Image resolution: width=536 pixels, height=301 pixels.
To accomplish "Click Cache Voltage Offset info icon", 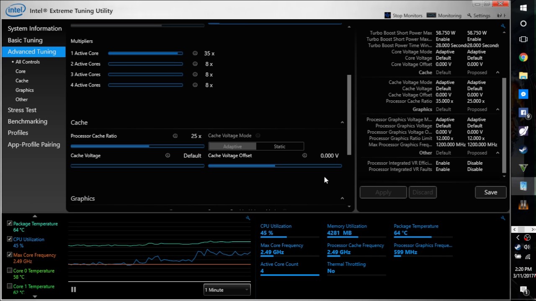I will (304, 155).
